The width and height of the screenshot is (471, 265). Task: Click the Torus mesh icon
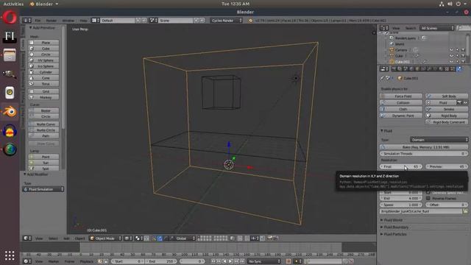pyautogui.click(x=32, y=84)
